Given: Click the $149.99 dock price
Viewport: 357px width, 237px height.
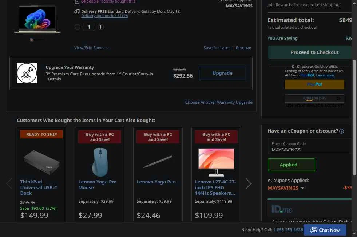Looking at the screenshot, I should pyautogui.click(x=34, y=216).
